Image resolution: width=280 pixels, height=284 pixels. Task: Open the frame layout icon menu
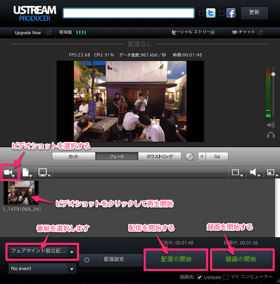pyautogui.click(x=237, y=173)
